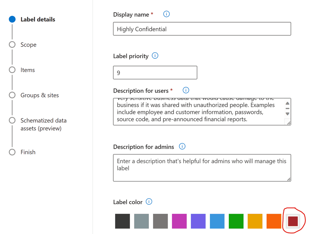Pick the medium gray label color

(160, 221)
